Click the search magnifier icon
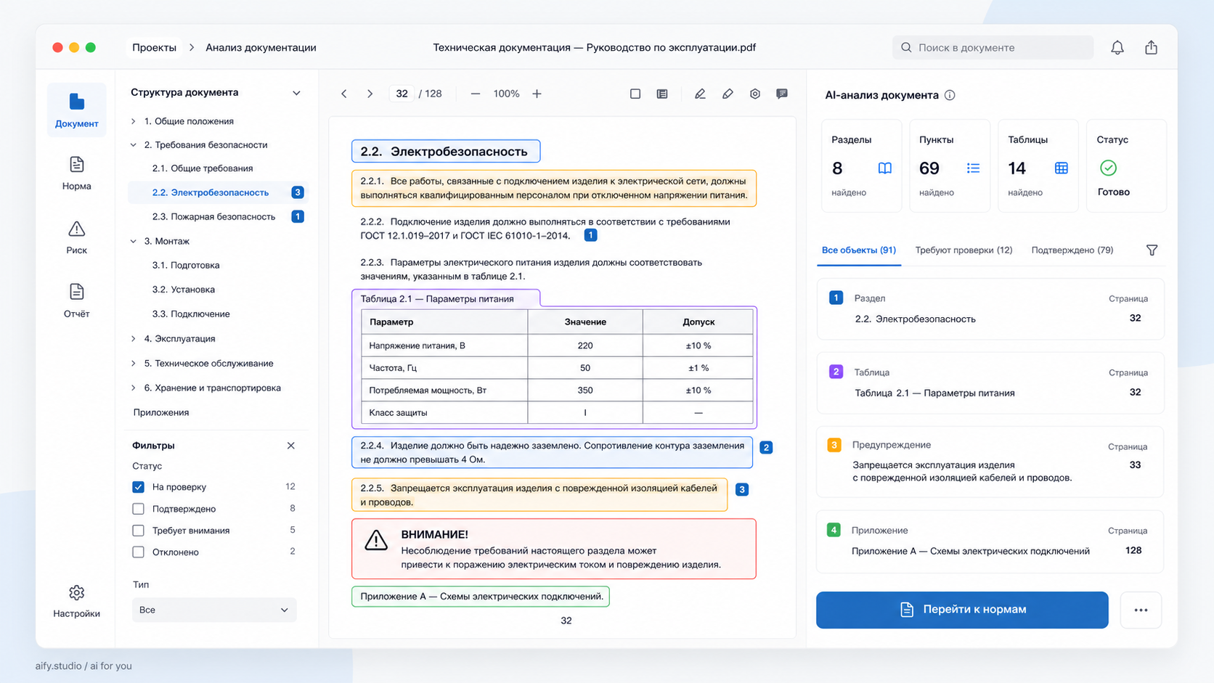1214x683 pixels. [906, 47]
